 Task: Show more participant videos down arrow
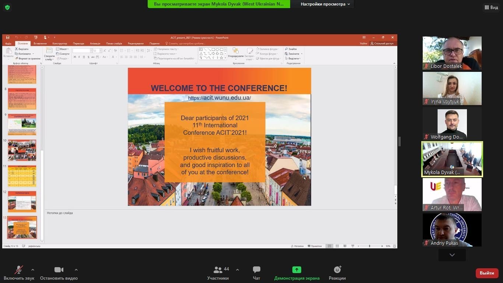point(452,255)
